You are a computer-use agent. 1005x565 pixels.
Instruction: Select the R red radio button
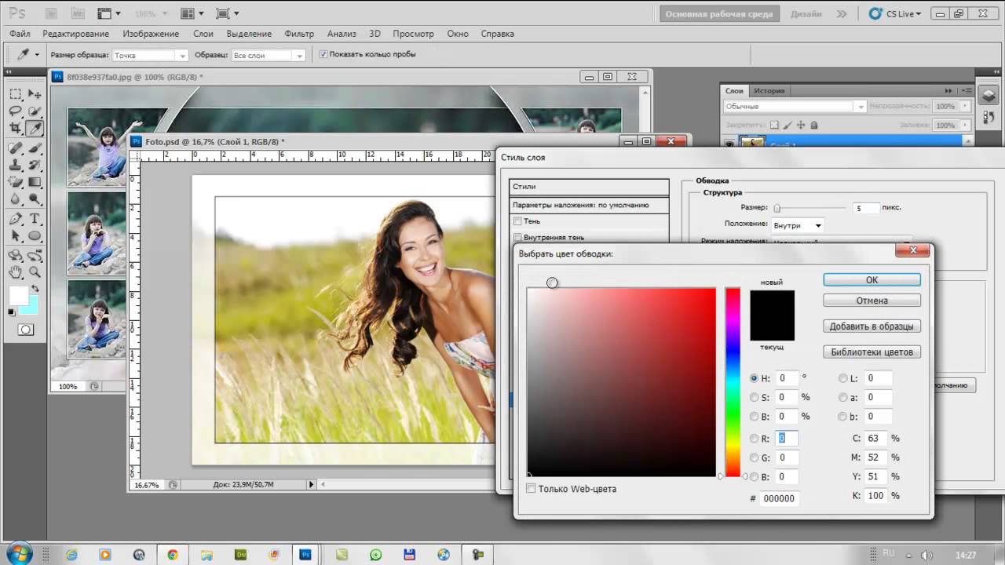tap(755, 439)
